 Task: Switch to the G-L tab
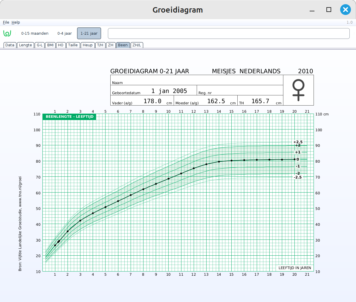[40, 45]
